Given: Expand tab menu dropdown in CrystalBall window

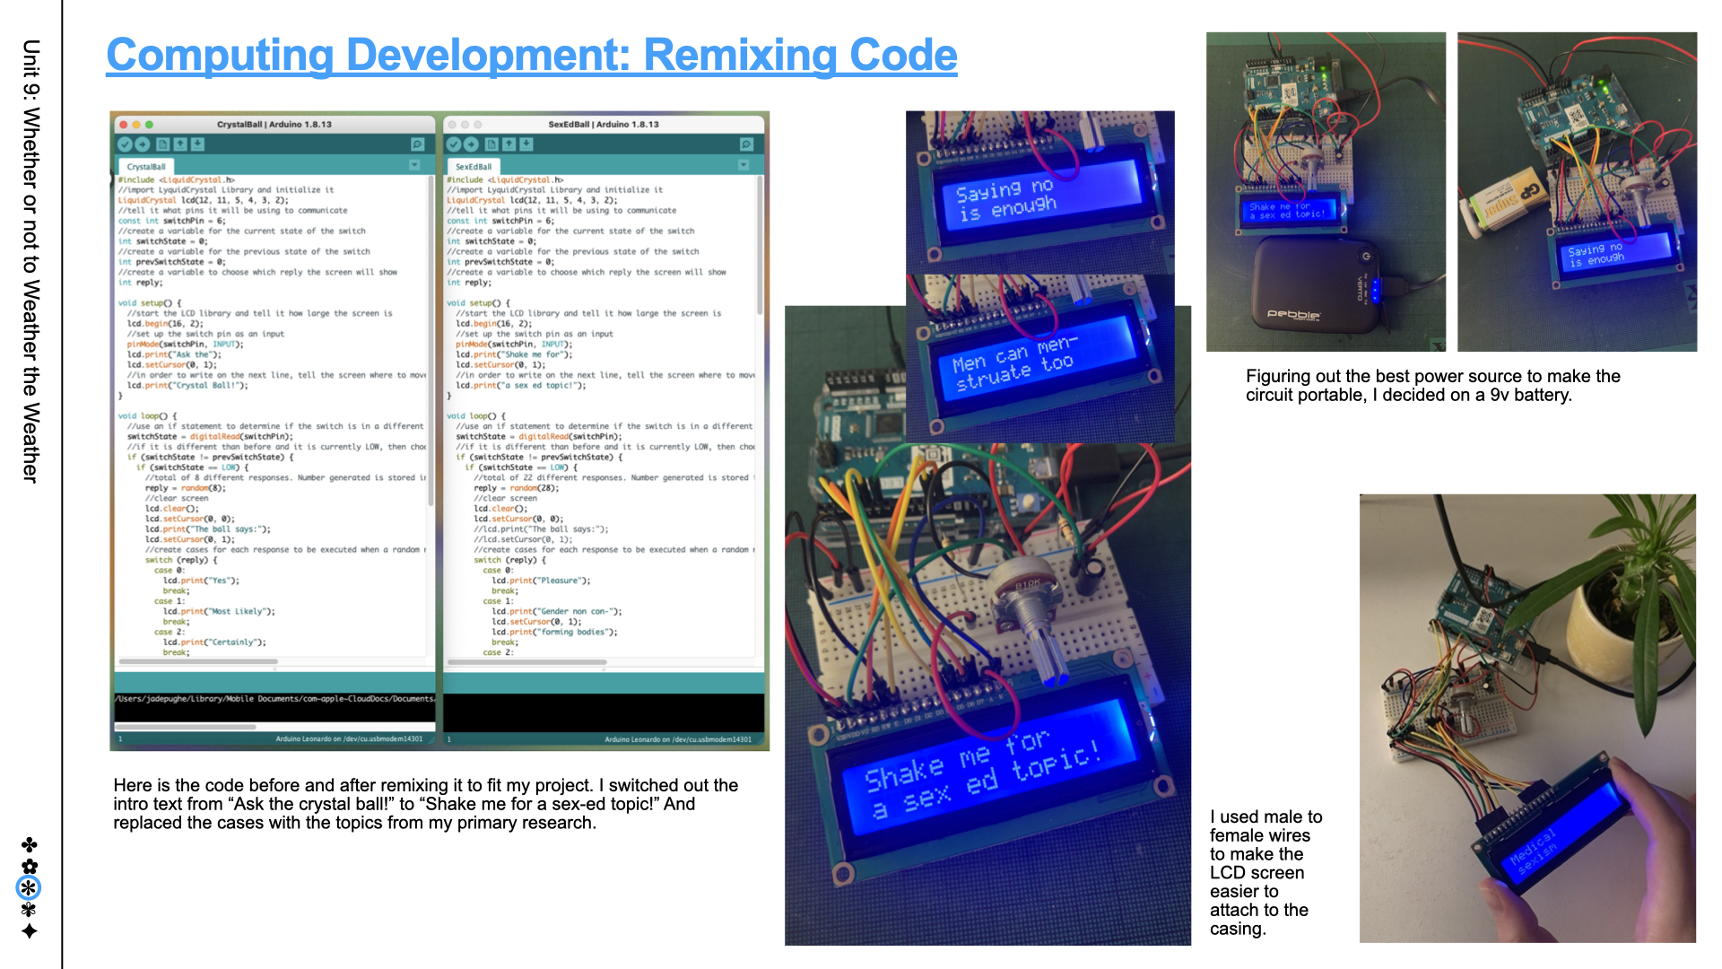Looking at the screenshot, I should pyautogui.click(x=414, y=165).
